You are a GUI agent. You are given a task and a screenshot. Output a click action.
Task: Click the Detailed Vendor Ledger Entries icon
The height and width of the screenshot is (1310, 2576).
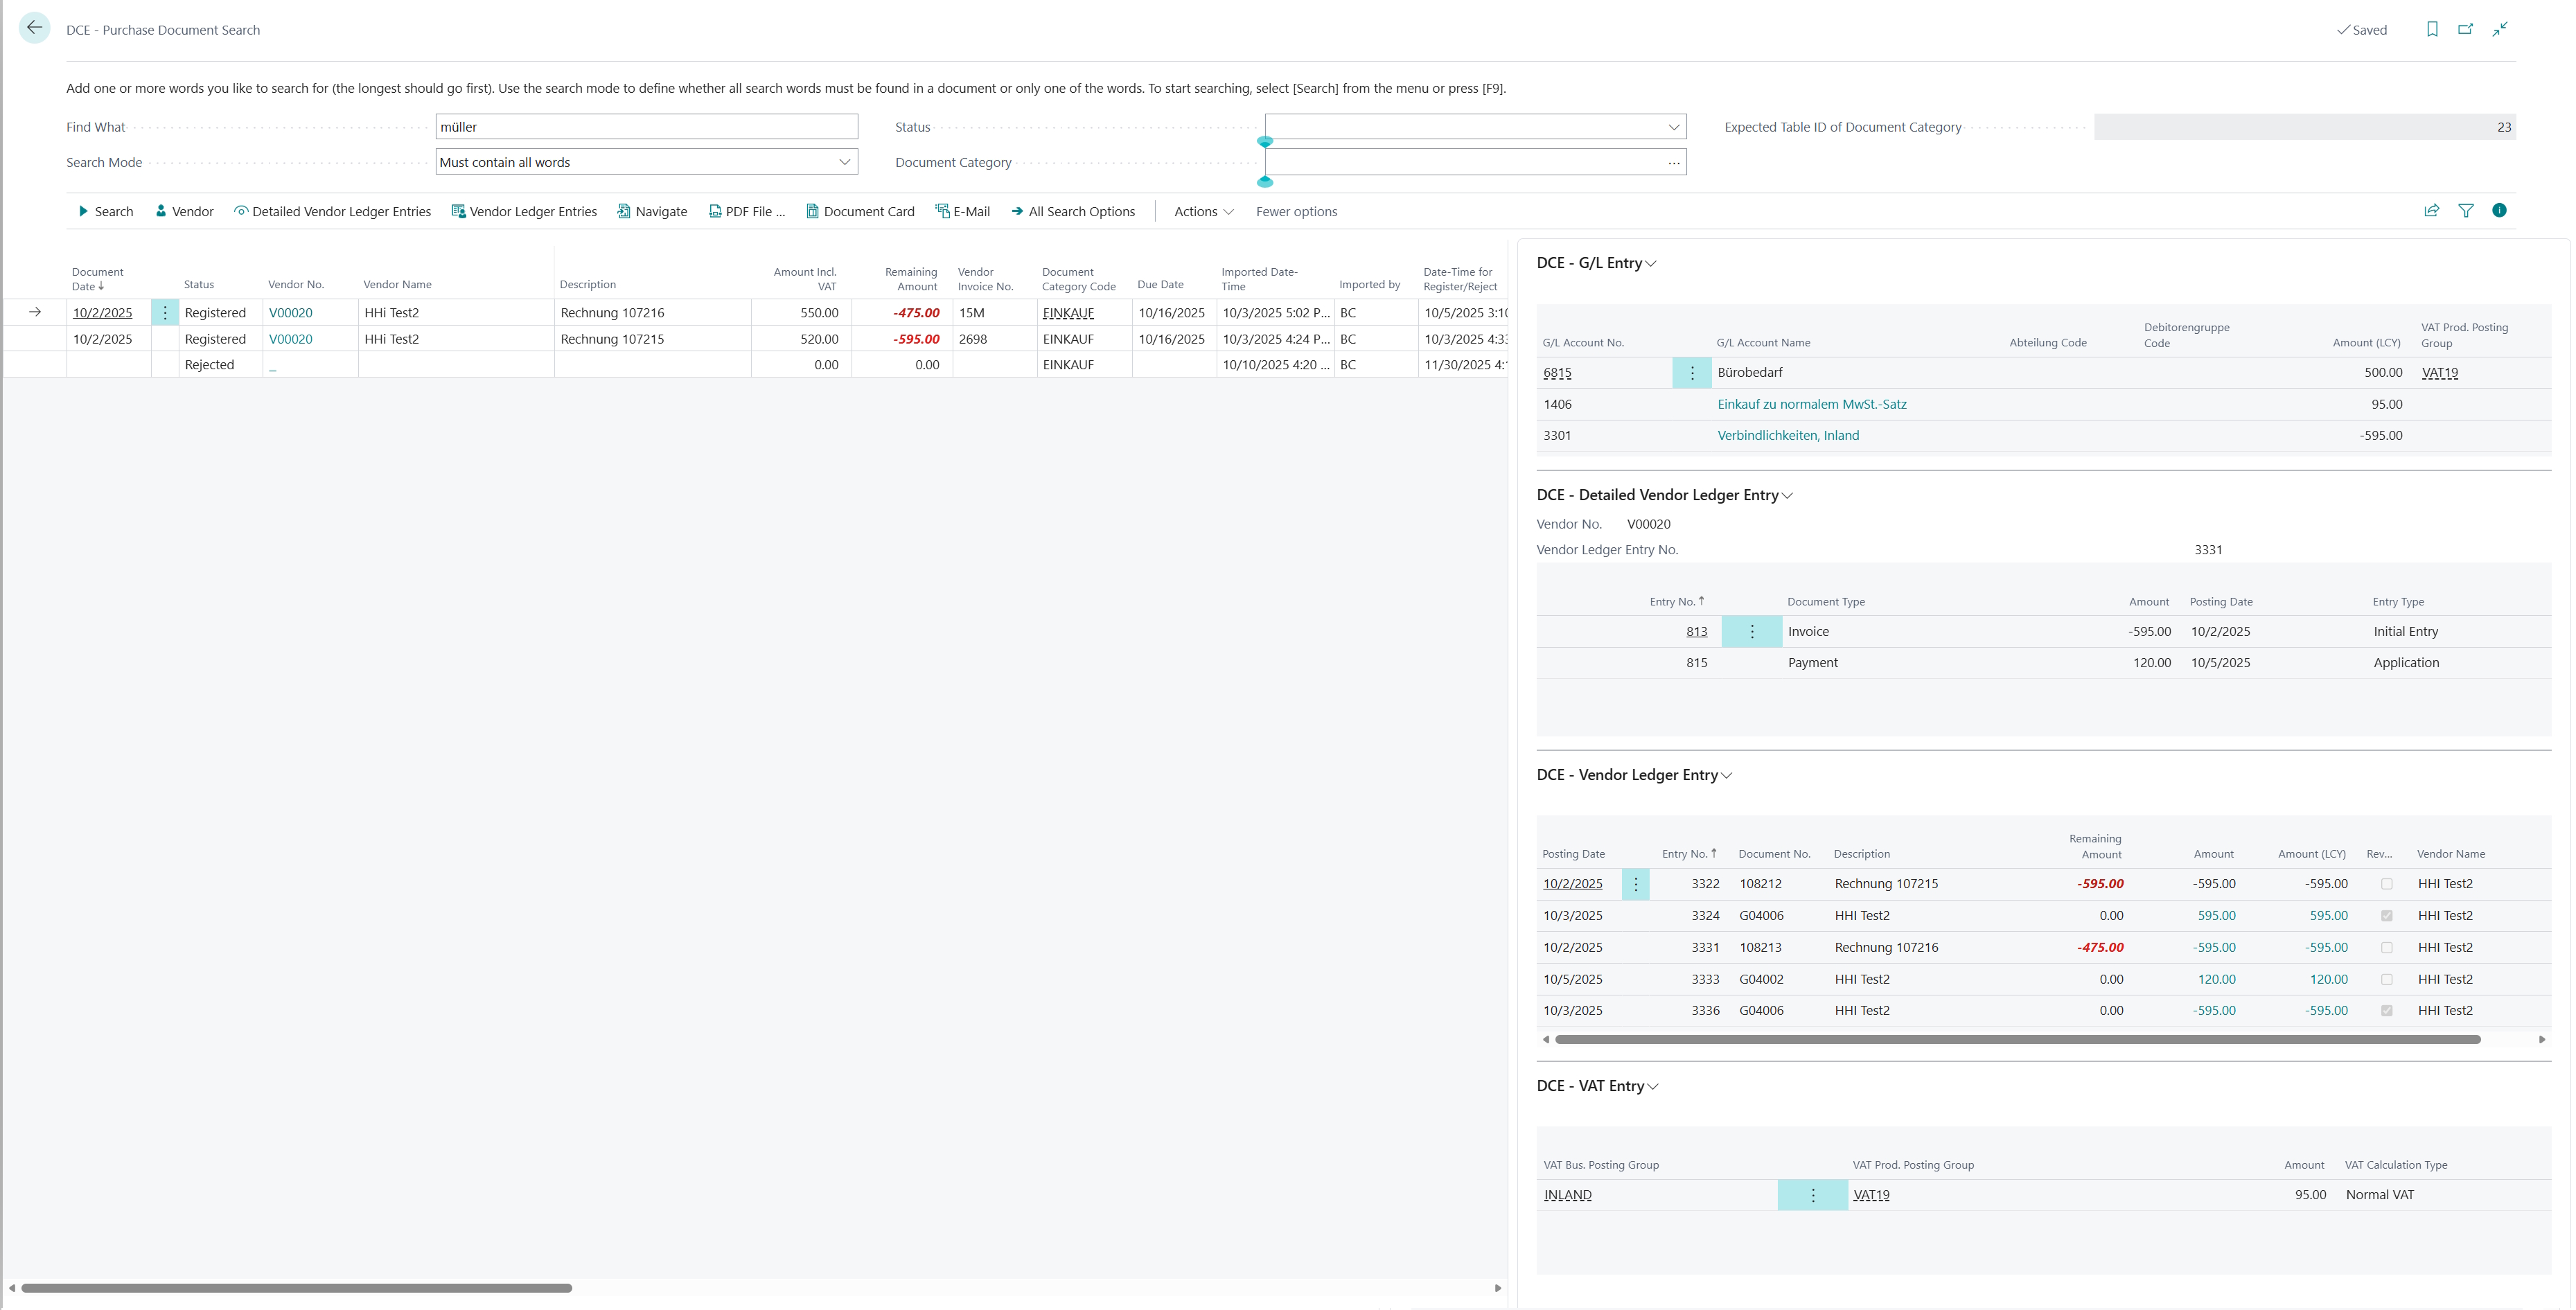tap(241, 211)
